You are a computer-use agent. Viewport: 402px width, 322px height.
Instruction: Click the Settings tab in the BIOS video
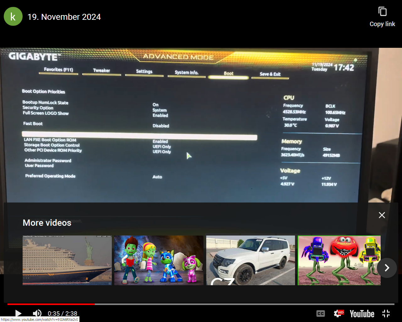click(144, 71)
